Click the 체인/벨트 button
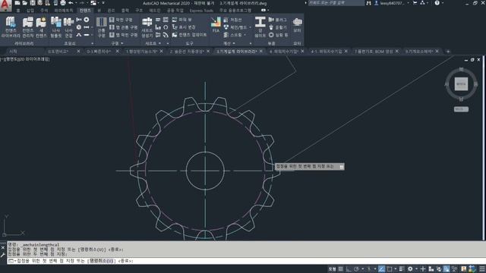 coord(235,27)
